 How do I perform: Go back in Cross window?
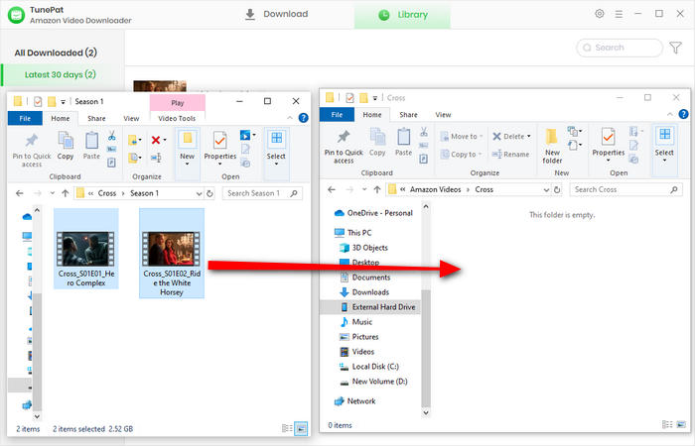(332, 189)
